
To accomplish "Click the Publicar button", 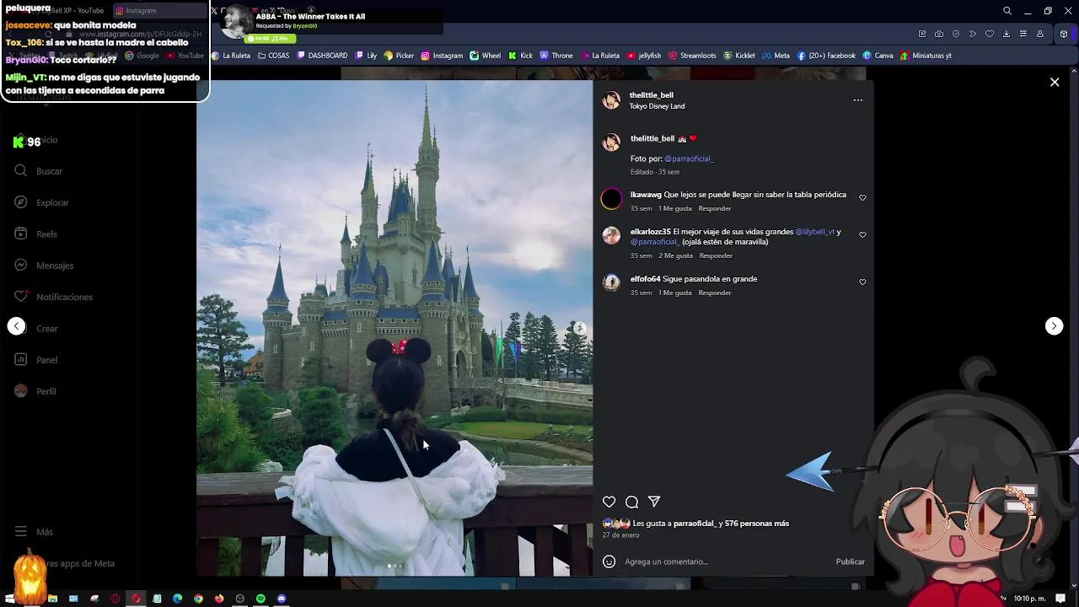I will point(850,561).
